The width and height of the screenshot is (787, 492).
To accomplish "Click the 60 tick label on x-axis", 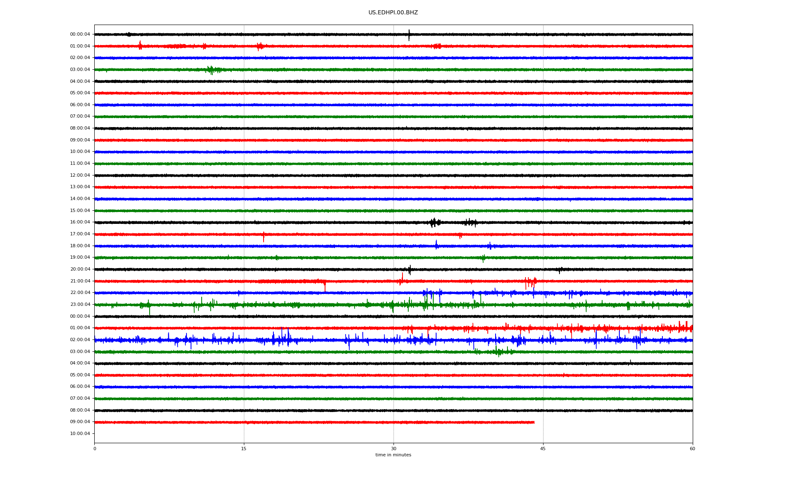I will pyautogui.click(x=692, y=449).
